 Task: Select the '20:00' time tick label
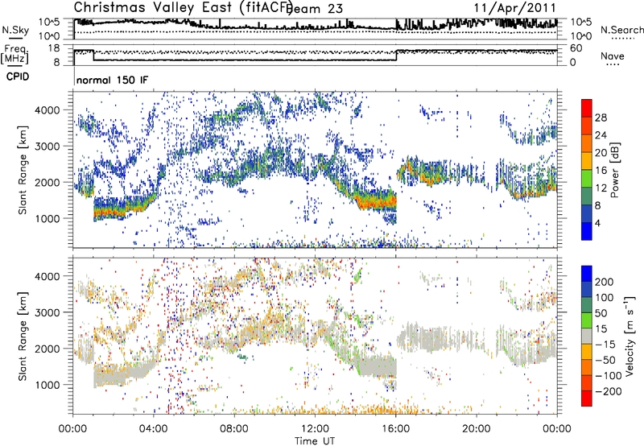click(x=477, y=429)
